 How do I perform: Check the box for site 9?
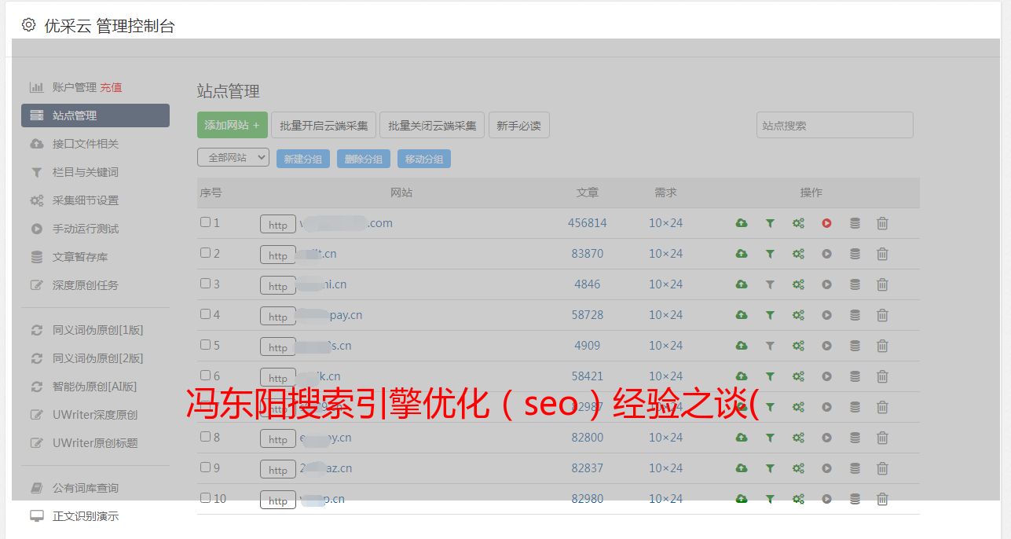205,467
